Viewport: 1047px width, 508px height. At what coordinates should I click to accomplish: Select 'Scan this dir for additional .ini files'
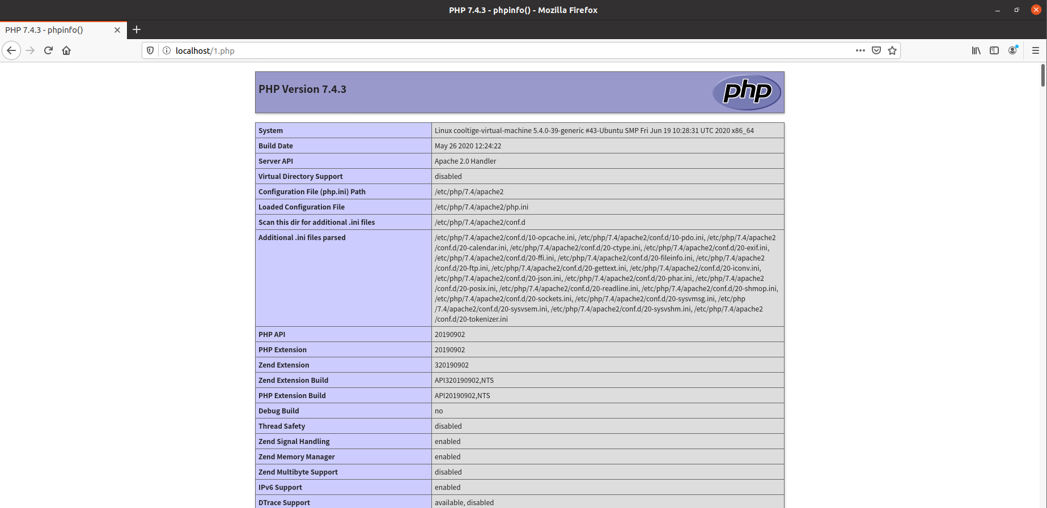click(316, 222)
